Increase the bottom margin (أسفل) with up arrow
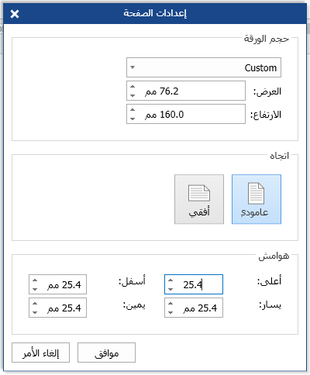This screenshot has width=310, height=375. pos(35,280)
